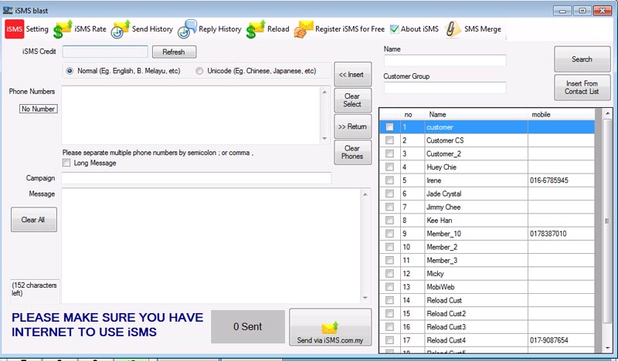Tick the checkbox for Reload Cust4
This screenshot has width=618, height=361.
390,339
